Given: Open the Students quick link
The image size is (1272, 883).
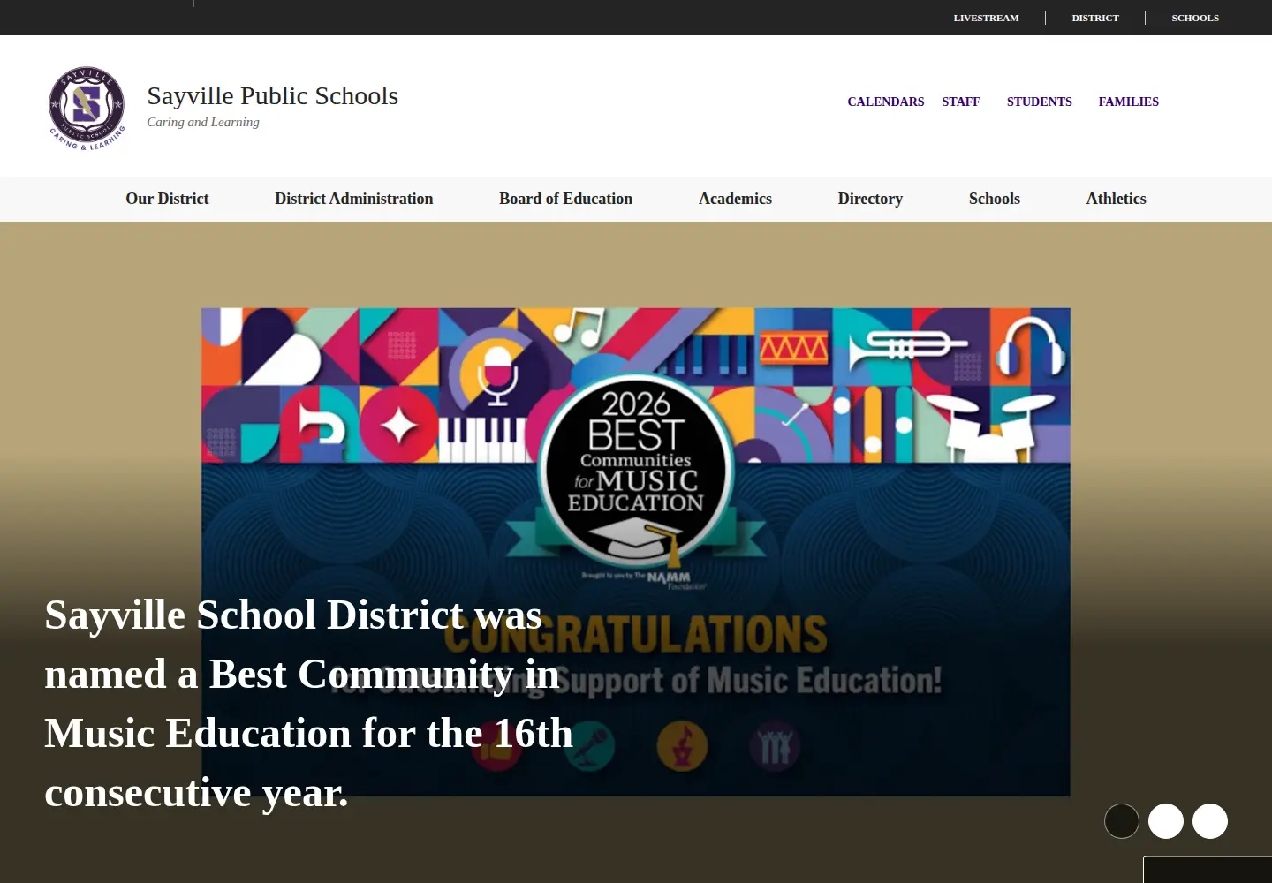Looking at the screenshot, I should pyautogui.click(x=1040, y=102).
